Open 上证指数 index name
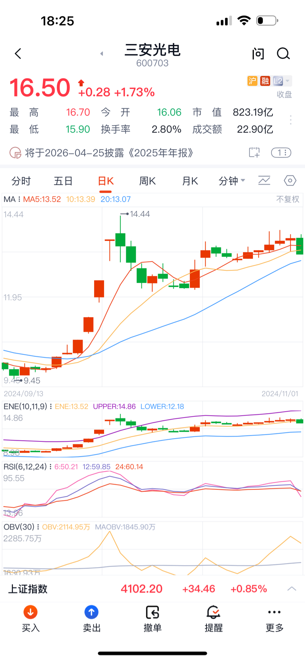Image resolution: width=305 pixels, height=661 pixels. click(x=28, y=589)
